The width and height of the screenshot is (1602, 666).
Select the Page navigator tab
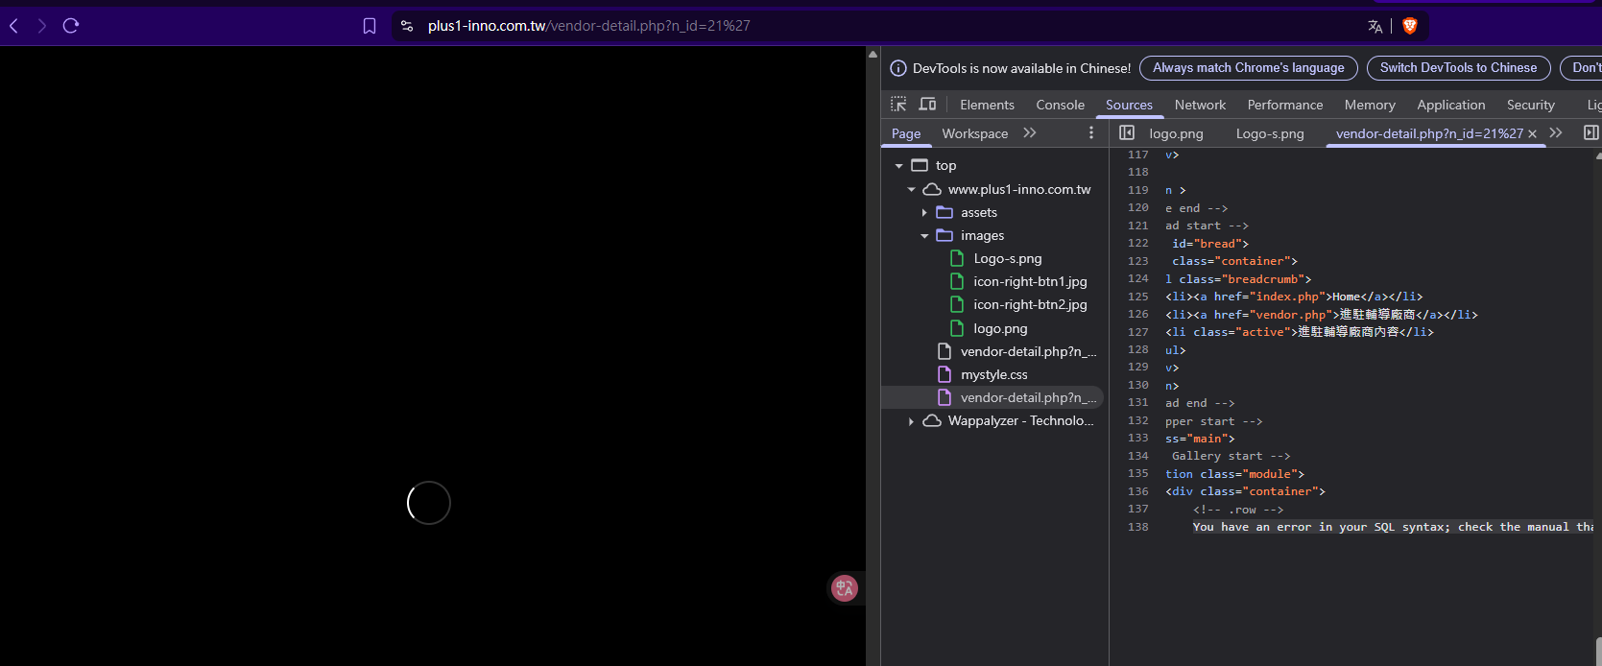(x=906, y=133)
